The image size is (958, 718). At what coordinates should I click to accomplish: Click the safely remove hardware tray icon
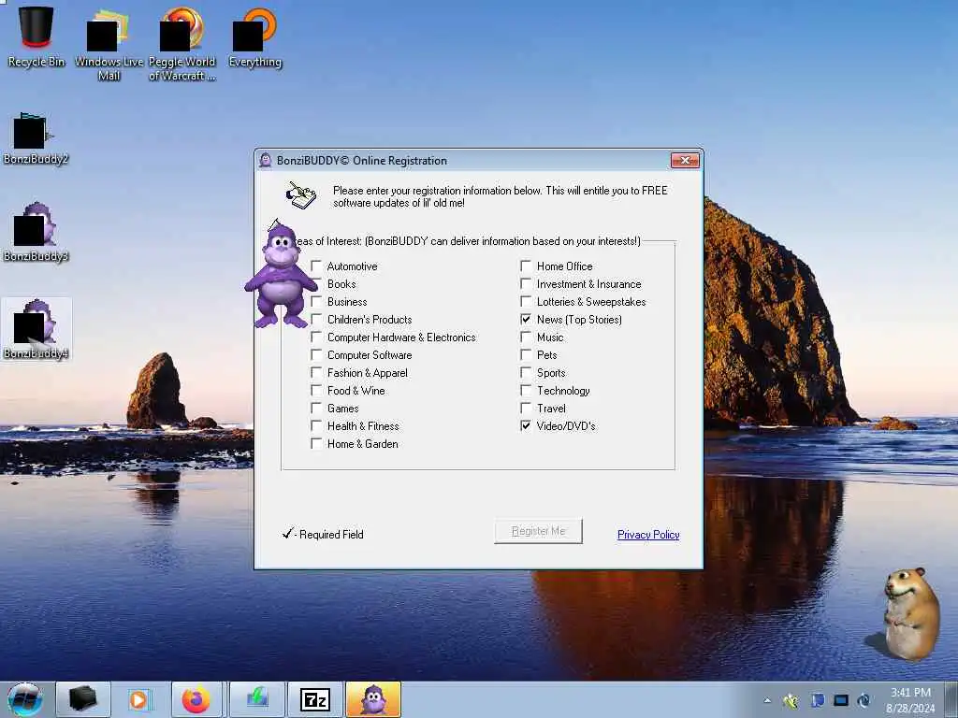(791, 700)
